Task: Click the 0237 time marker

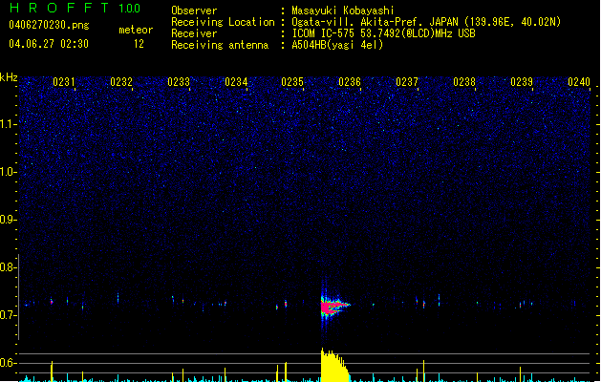Action: click(407, 82)
